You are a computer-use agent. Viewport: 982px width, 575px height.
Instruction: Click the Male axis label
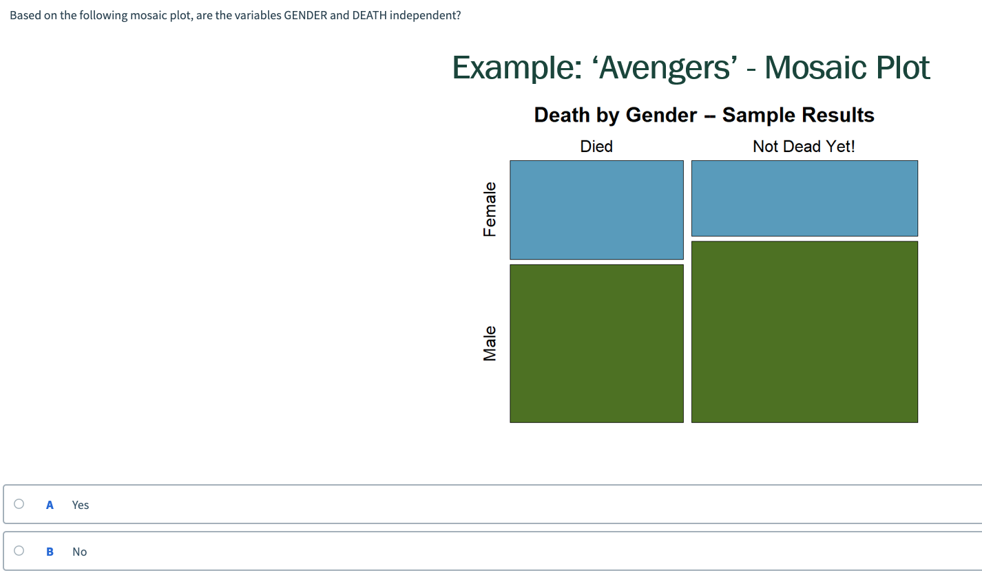[x=490, y=342]
